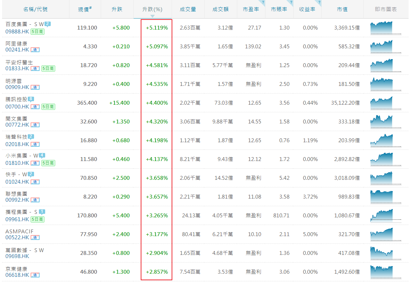Sort the table by 成交量 column
The image size is (411, 282).
188,9
